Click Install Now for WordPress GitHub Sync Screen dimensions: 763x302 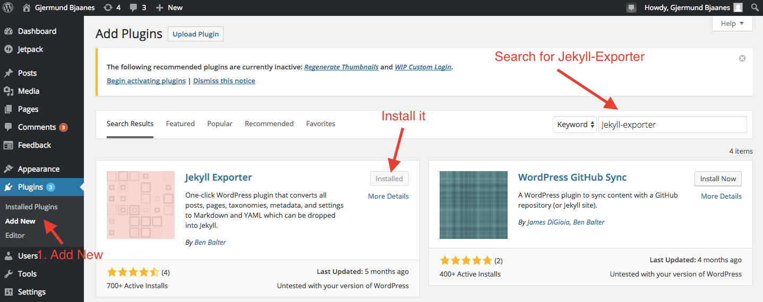pos(718,179)
